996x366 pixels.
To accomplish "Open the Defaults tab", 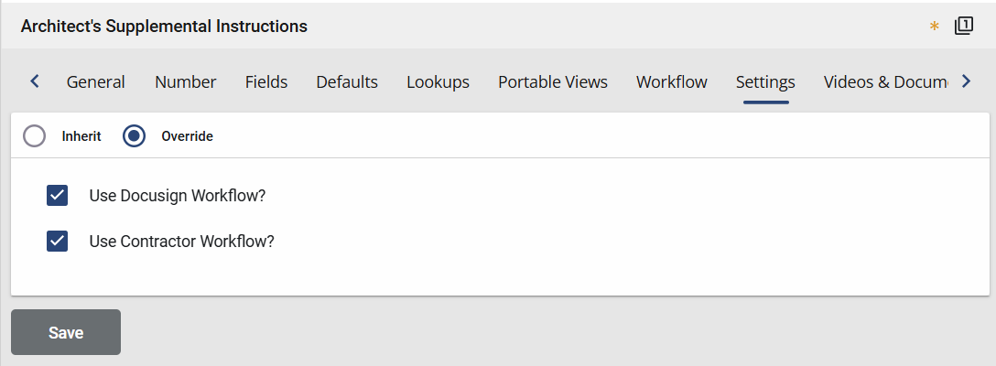I will 347,82.
